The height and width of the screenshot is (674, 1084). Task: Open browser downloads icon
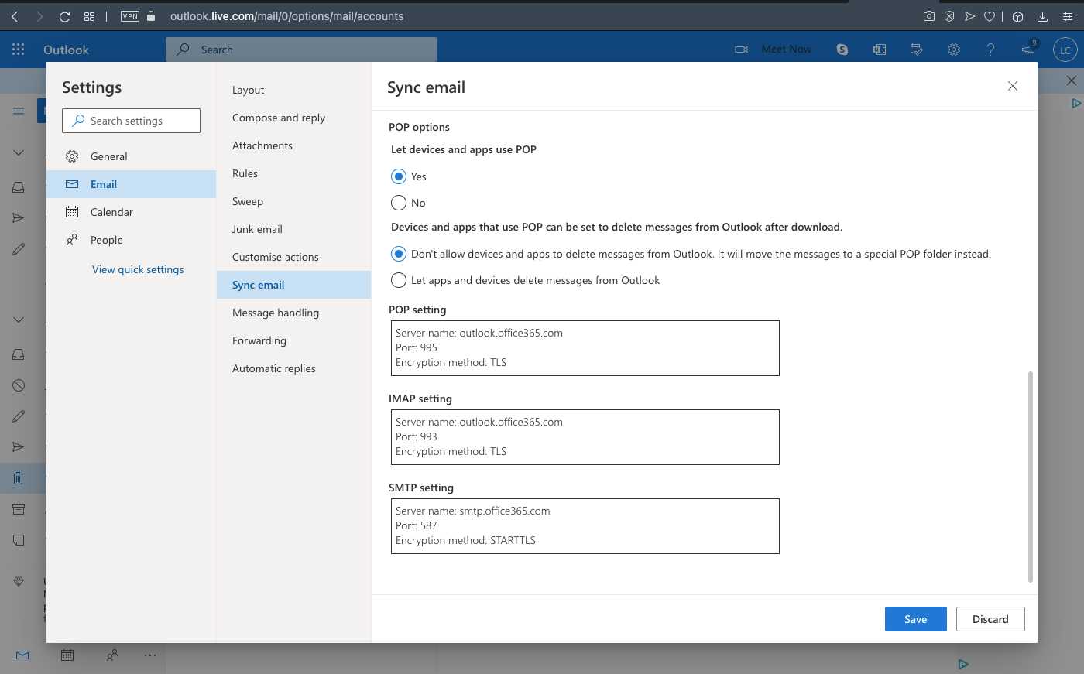tap(1042, 16)
